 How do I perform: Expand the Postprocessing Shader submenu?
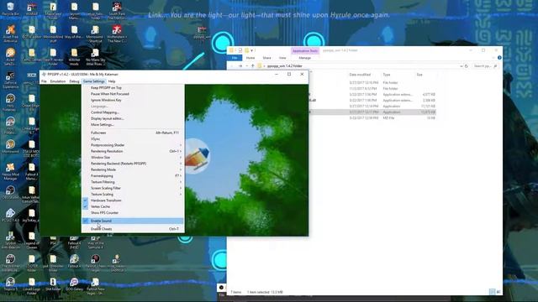pos(133,145)
